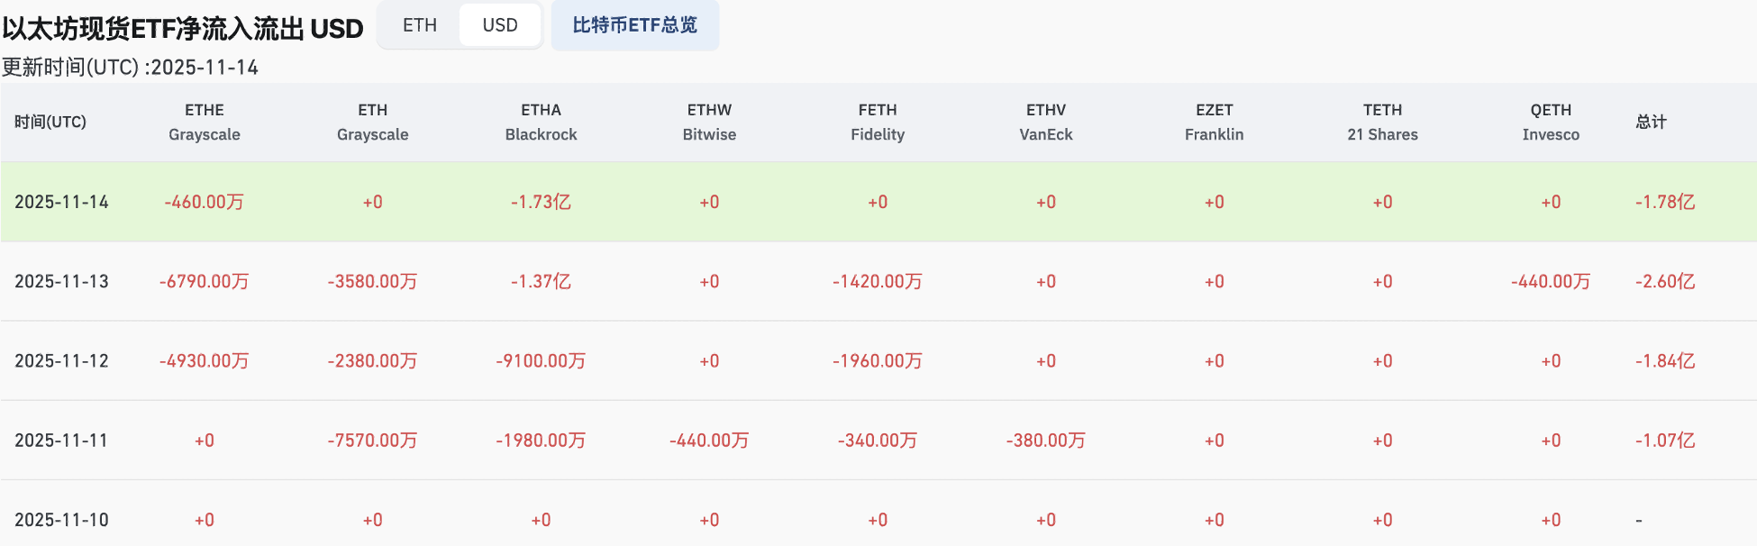Select the USD currency tab
The width and height of the screenshot is (1757, 546).
[500, 25]
